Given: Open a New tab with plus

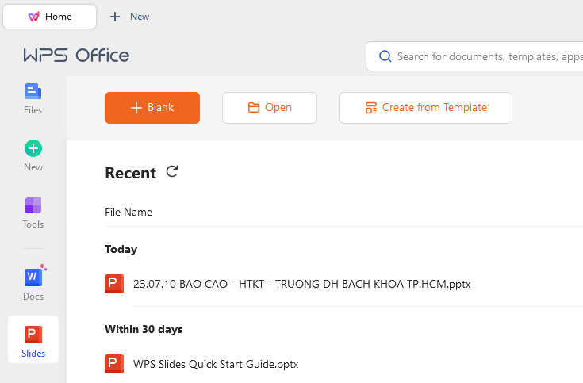Looking at the screenshot, I should (129, 17).
